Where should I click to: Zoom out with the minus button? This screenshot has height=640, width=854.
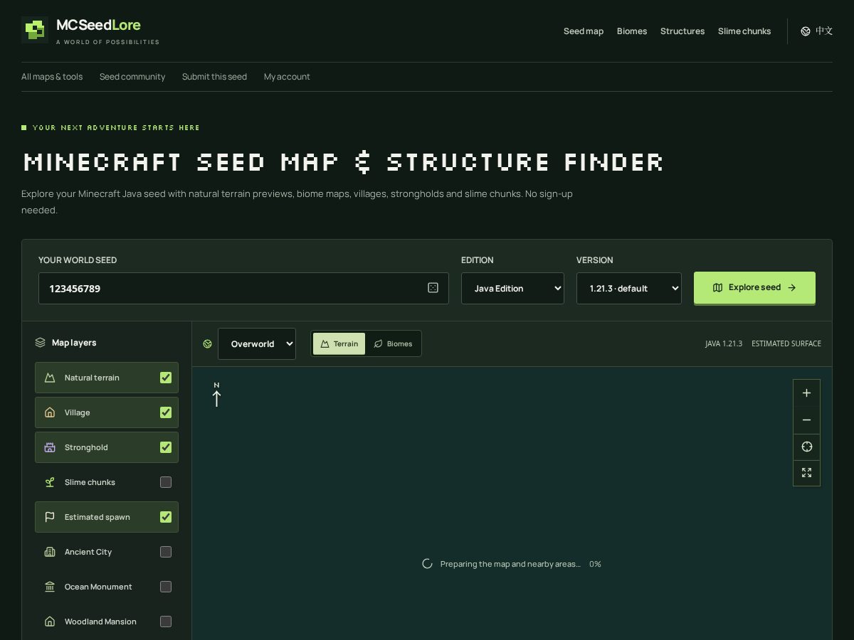pyautogui.click(x=806, y=420)
